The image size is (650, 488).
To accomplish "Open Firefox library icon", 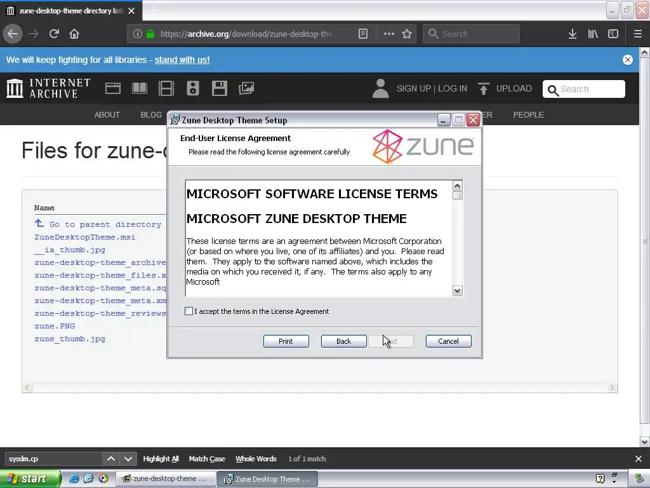I will click(x=593, y=34).
